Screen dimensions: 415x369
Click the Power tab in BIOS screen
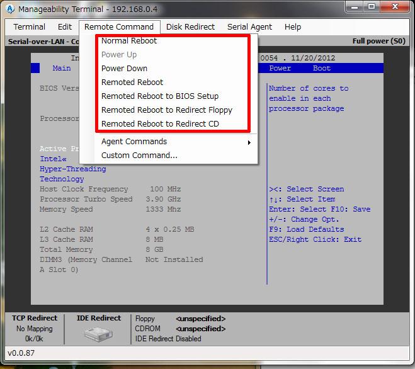(x=280, y=68)
